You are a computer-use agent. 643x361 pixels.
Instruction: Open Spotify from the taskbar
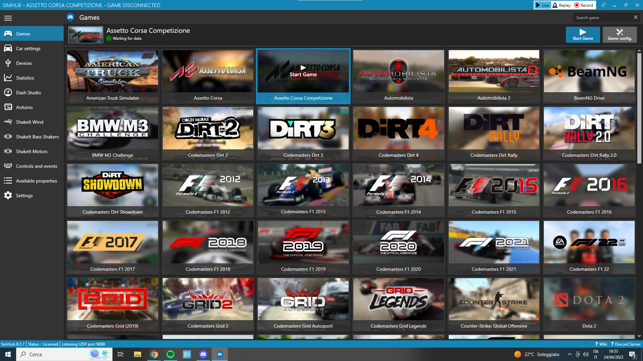170,354
